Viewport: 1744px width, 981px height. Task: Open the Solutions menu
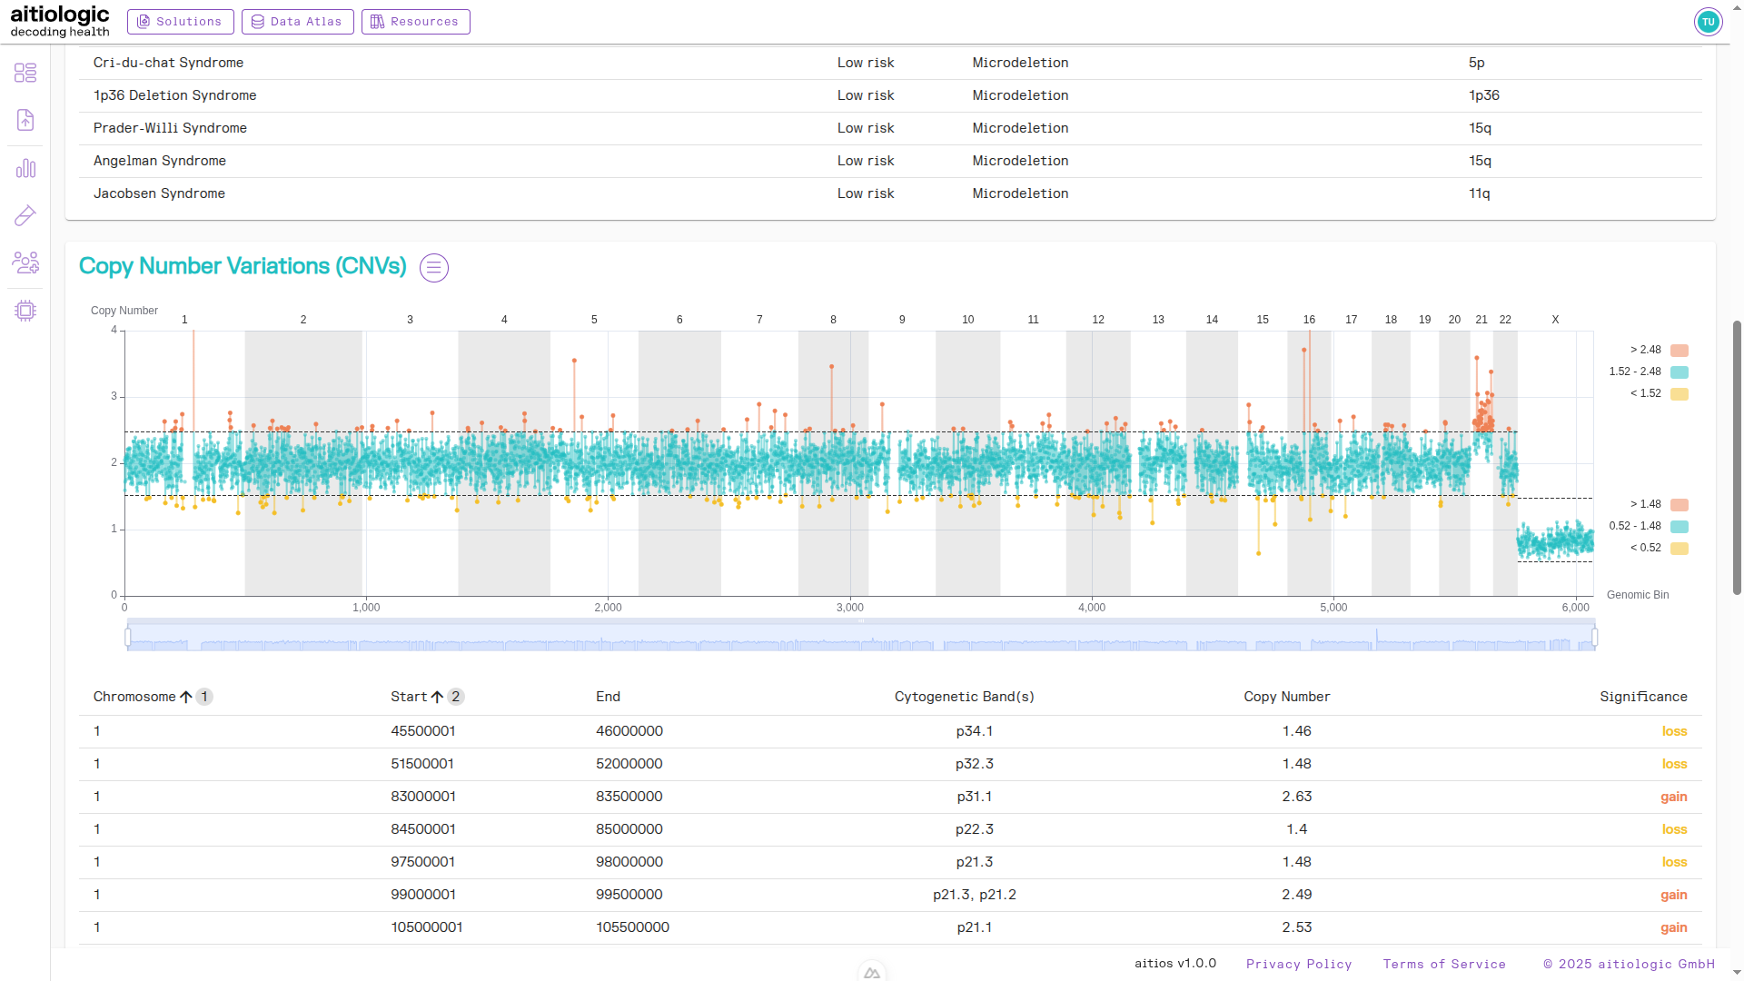(x=181, y=22)
